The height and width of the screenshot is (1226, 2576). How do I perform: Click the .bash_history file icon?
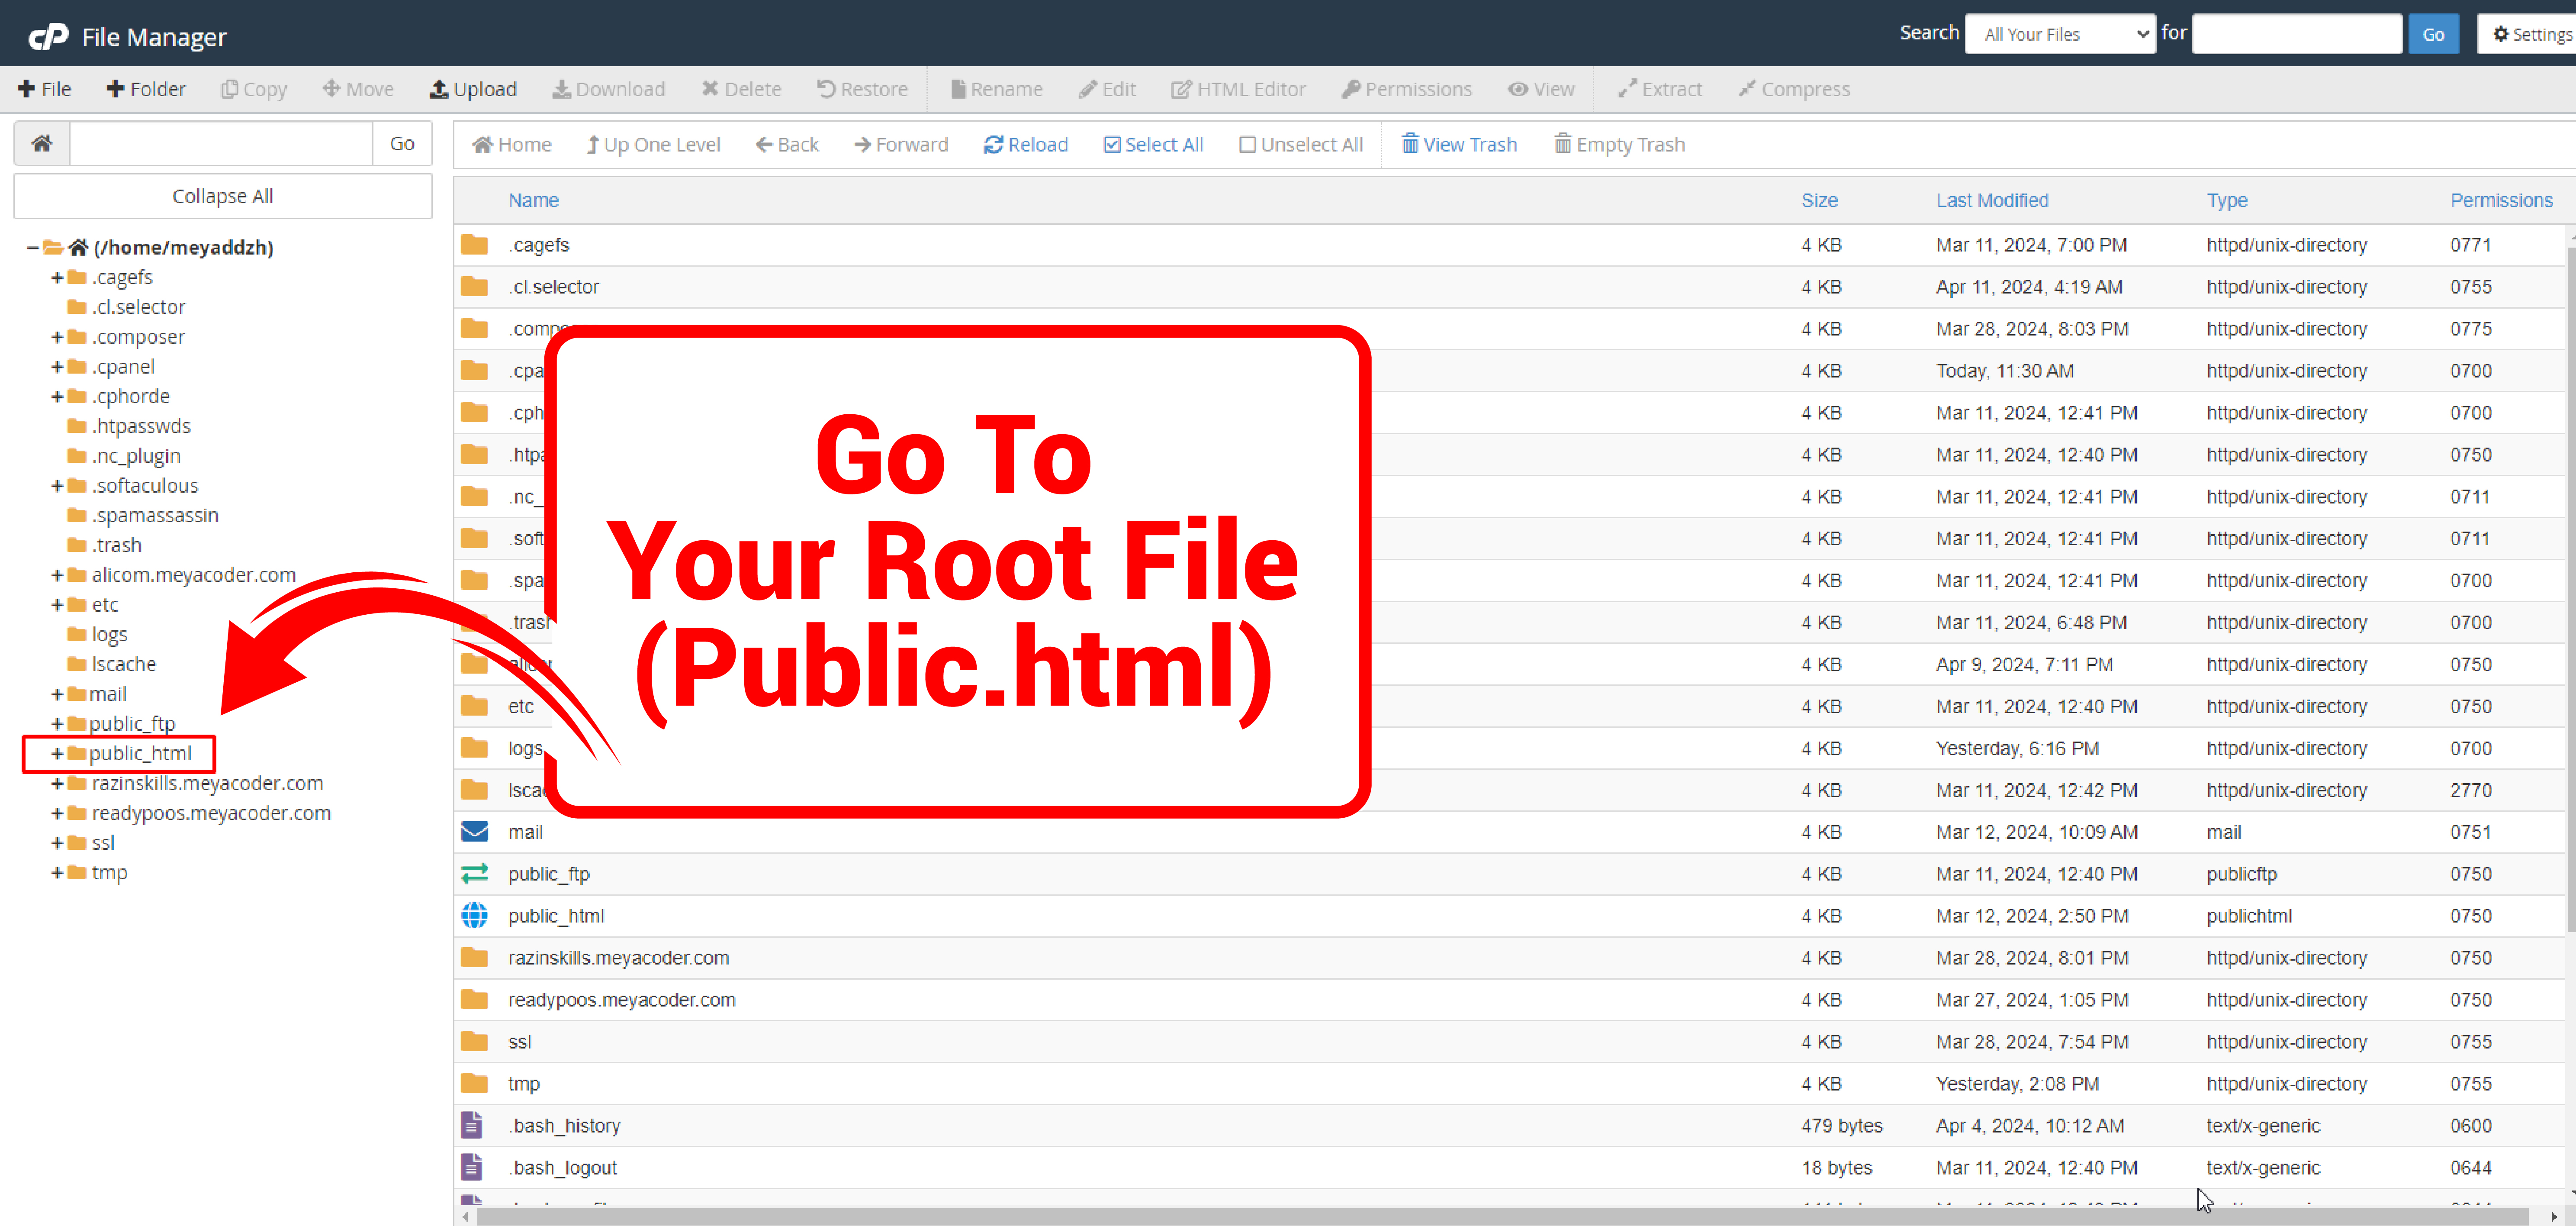tap(472, 1125)
